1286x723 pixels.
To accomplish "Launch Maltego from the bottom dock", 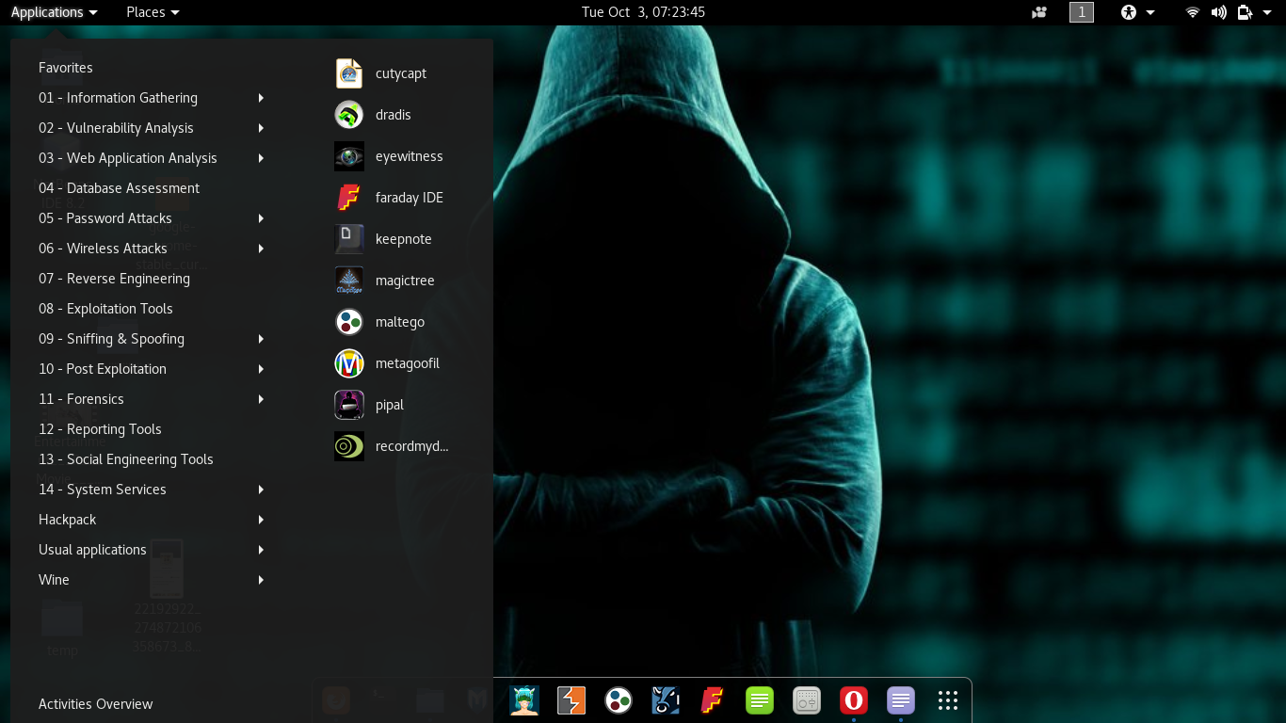I will point(619,700).
